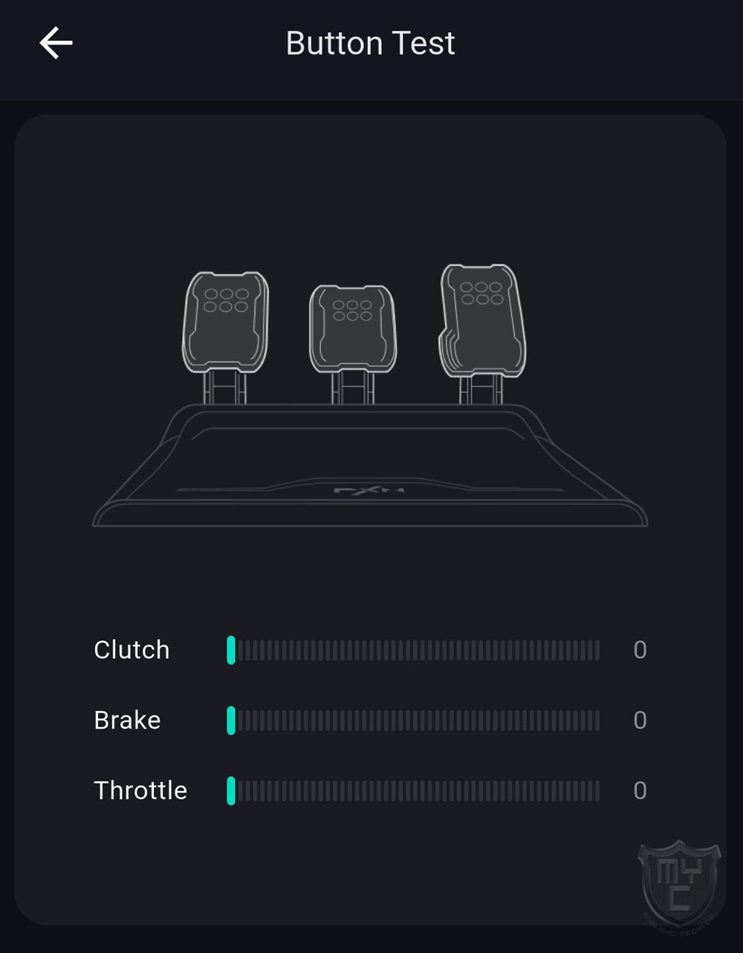The width and height of the screenshot is (743, 953).
Task: Click the teal marker on Brake bar
Action: [231, 721]
